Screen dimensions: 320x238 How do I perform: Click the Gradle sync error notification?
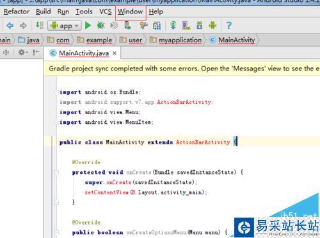click(x=182, y=69)
